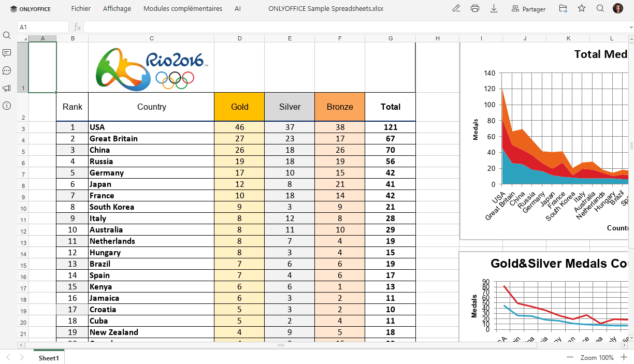This screenshot has height=364, width=634.
Task: Mark file as favorite with star
Action: coord(582,8)
